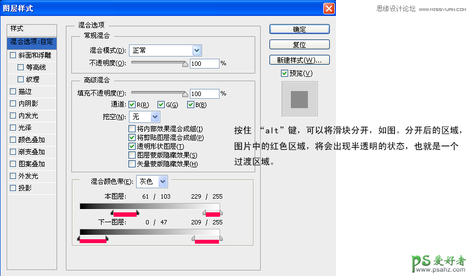Uncheck 透明形状图层(T)
472x276 pixels.
click(132, 147)
